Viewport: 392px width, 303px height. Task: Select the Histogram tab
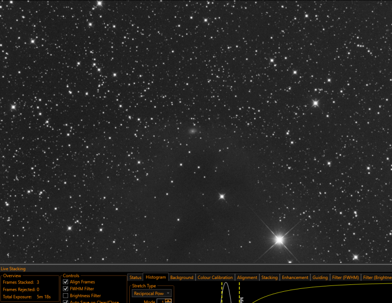[155, 277]
